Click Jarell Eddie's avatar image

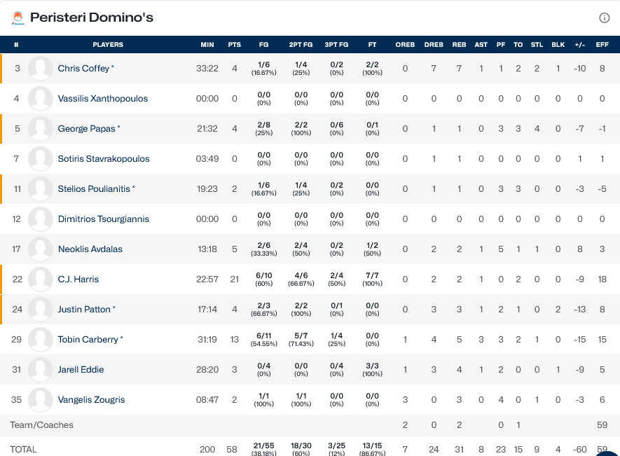click(41, 370)
